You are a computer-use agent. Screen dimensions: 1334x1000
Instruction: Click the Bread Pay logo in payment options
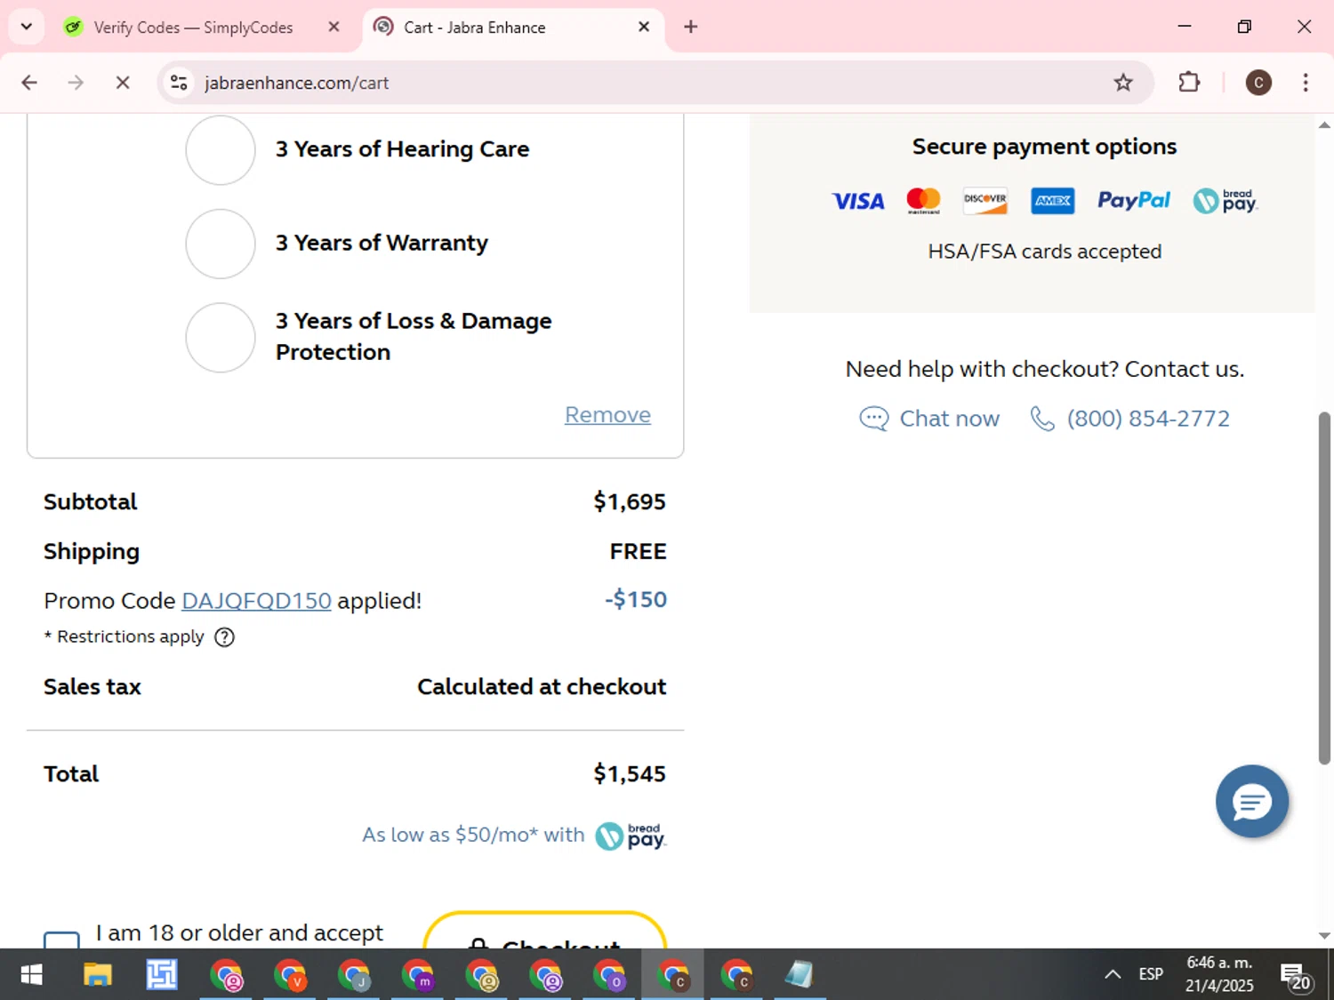[x=1226, y=201]
